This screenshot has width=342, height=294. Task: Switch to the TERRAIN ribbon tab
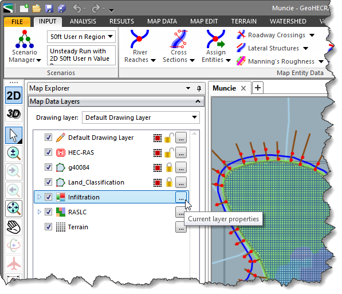coord(243,21)
